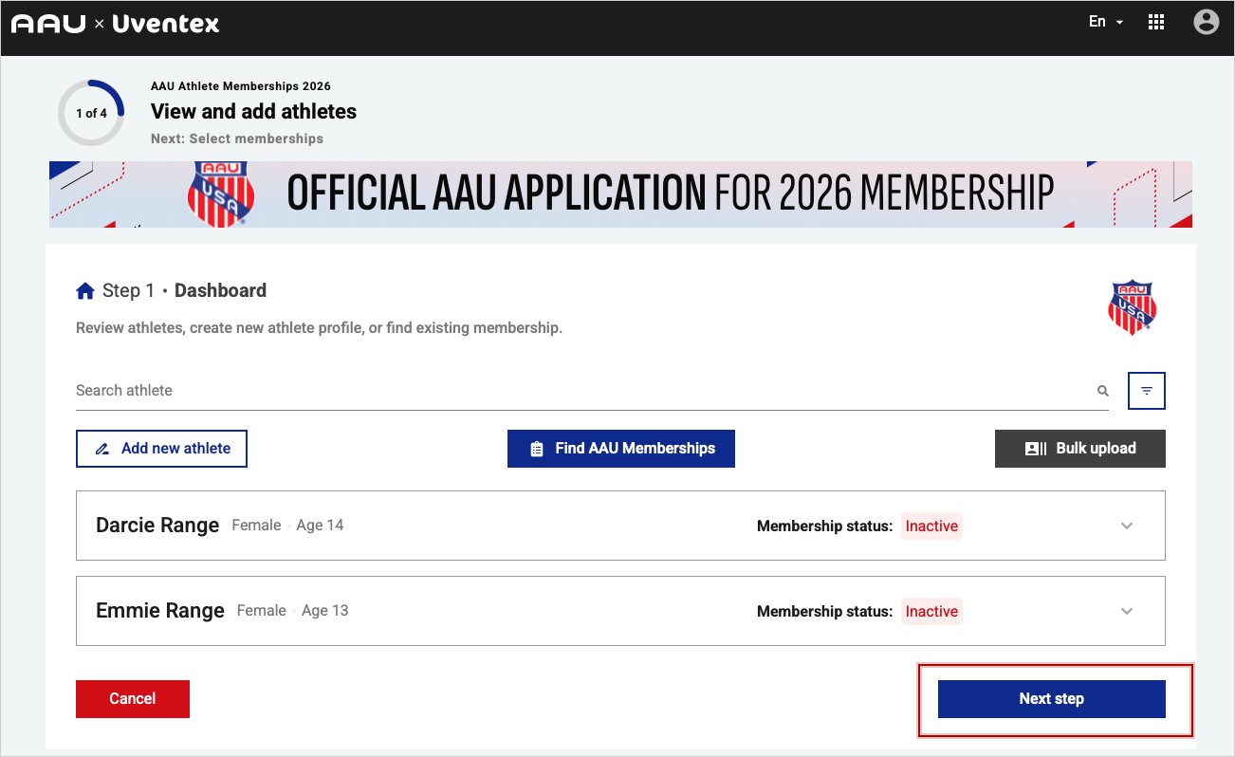Click the View and add athletes heading
This screenshot has height=757, width=1235.
click(254, 111)
